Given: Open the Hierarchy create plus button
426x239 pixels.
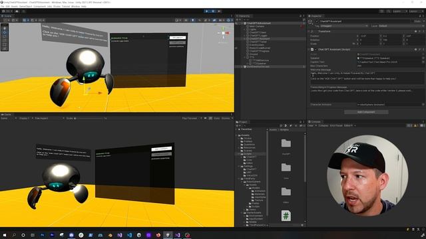Looking at the screenshot, I should (x=238, y=20).
